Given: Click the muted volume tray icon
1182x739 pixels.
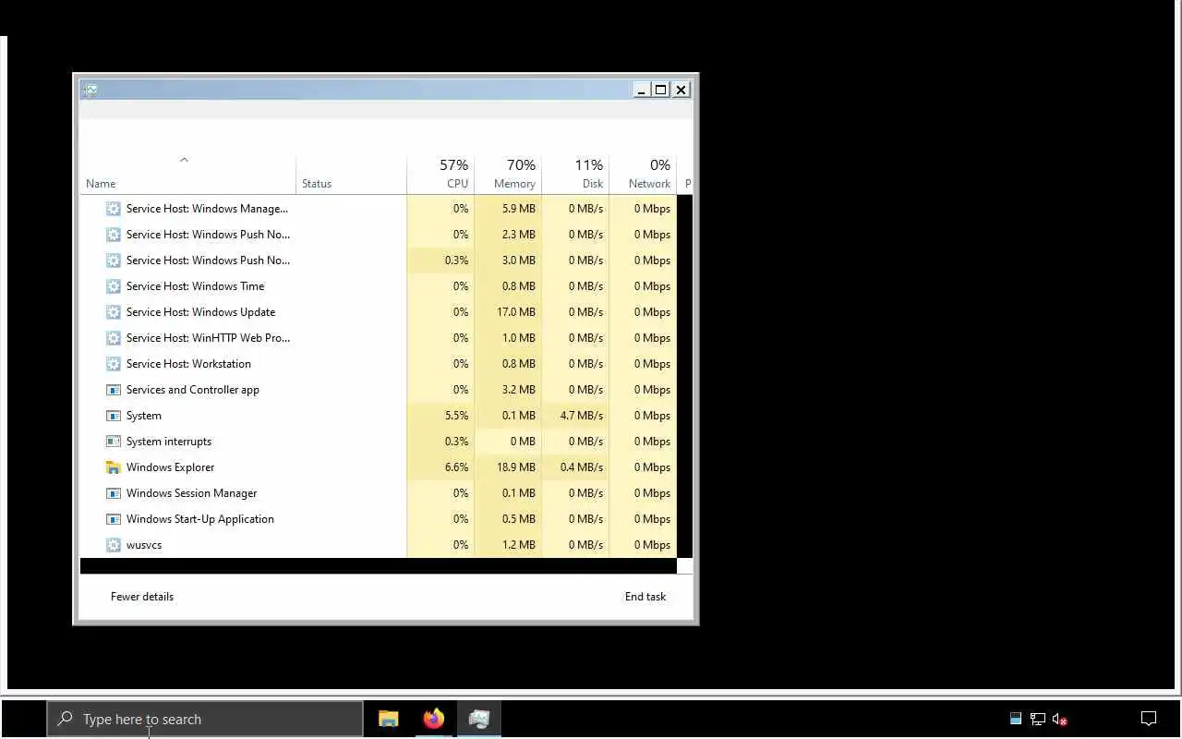Looking at the screenshot, I should coord(1060,719).
